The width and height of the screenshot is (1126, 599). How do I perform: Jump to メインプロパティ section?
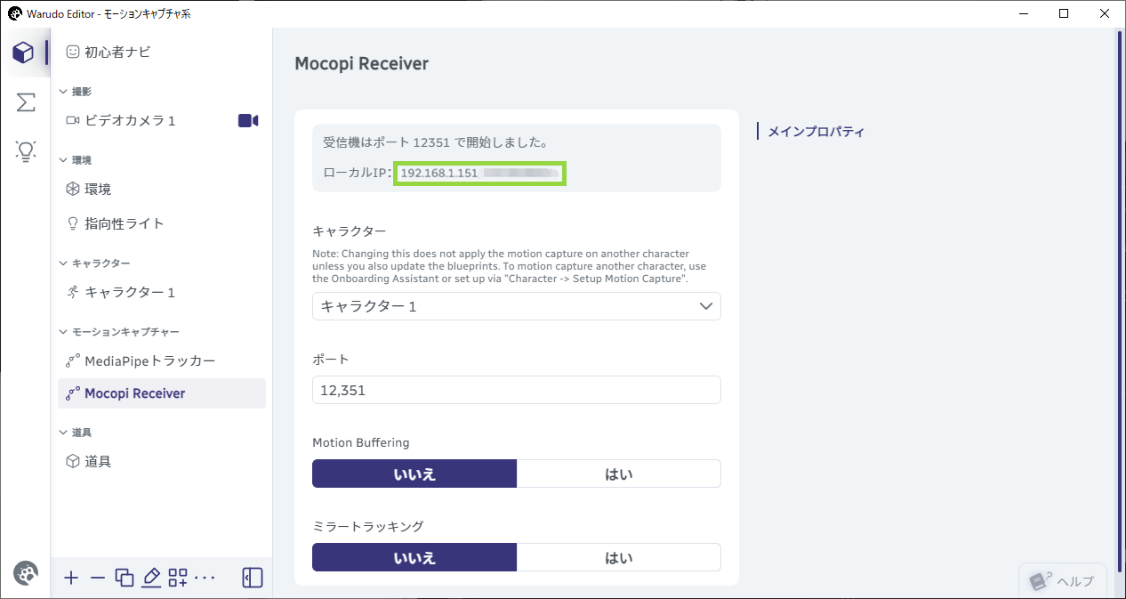point(816,132)
